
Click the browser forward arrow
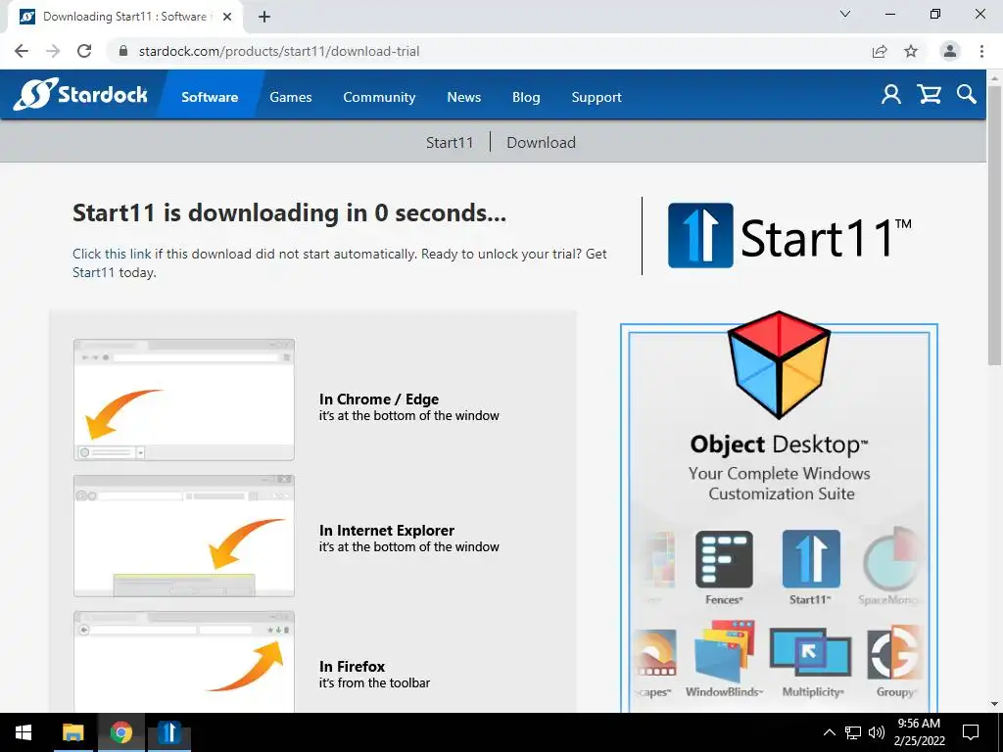(53, 51)
